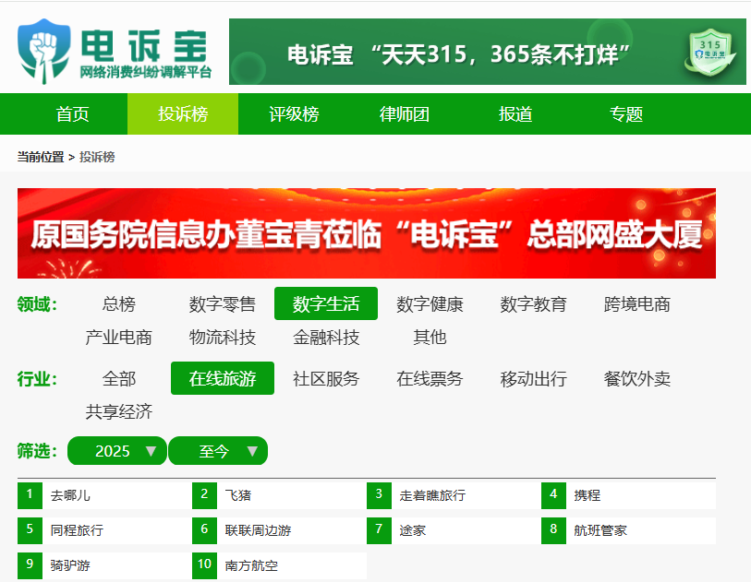Click the 315 shield badge in banner
The image size is (751, 582).
pos(709,53)
